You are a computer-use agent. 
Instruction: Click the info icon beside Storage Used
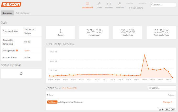(17, 50)
